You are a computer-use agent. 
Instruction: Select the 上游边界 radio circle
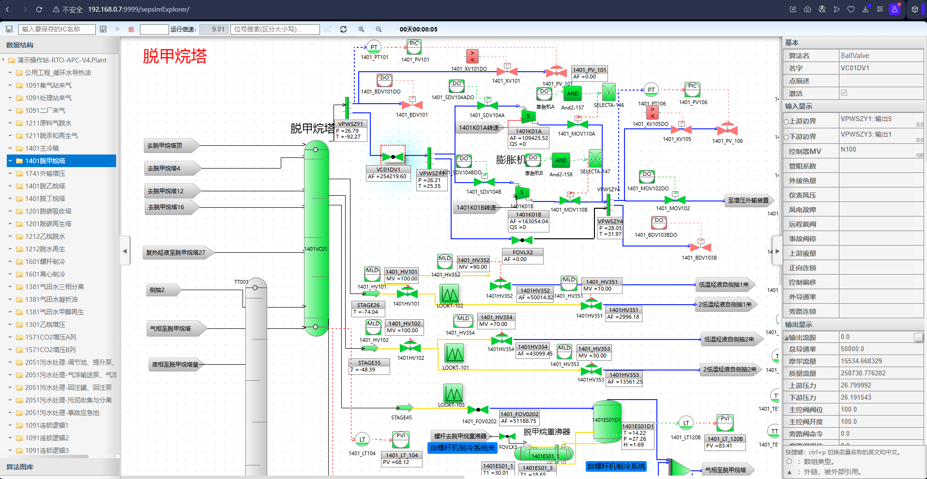pyautogui.click(x=787, y=122)
